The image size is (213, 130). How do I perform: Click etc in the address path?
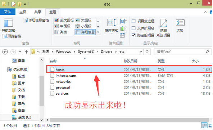pyautogui.click(x=122, y=51)
